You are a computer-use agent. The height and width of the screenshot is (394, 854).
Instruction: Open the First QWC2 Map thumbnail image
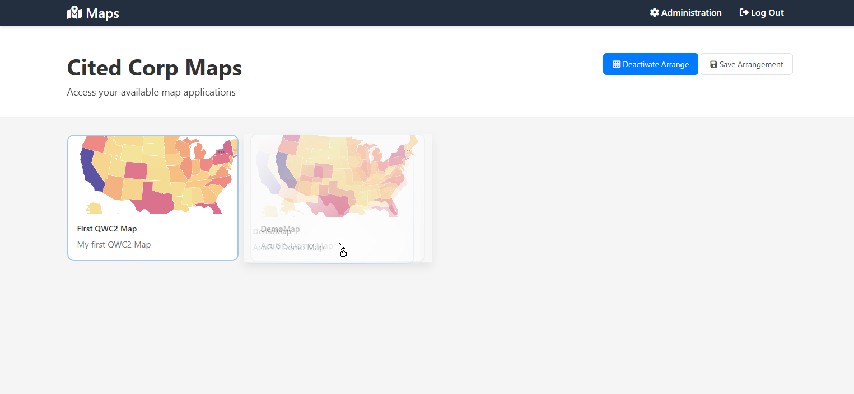(153, 175)
